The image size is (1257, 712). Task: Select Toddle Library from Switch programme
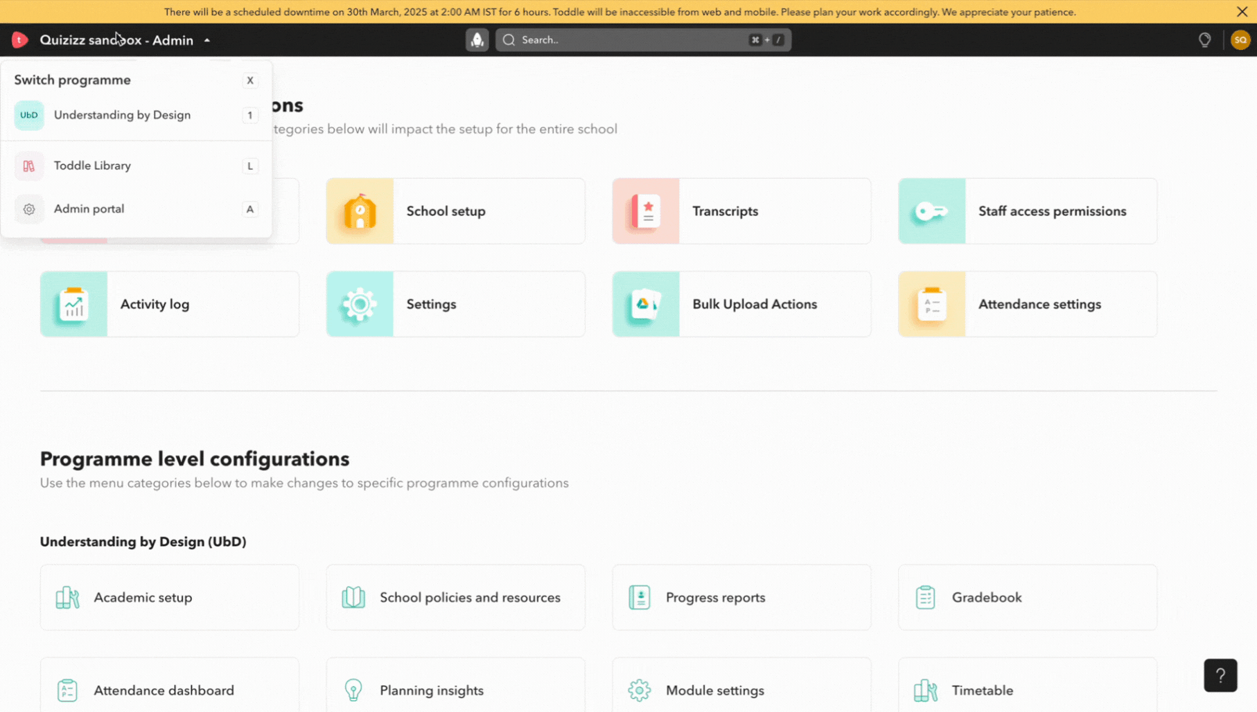click(x=92, y=166)
